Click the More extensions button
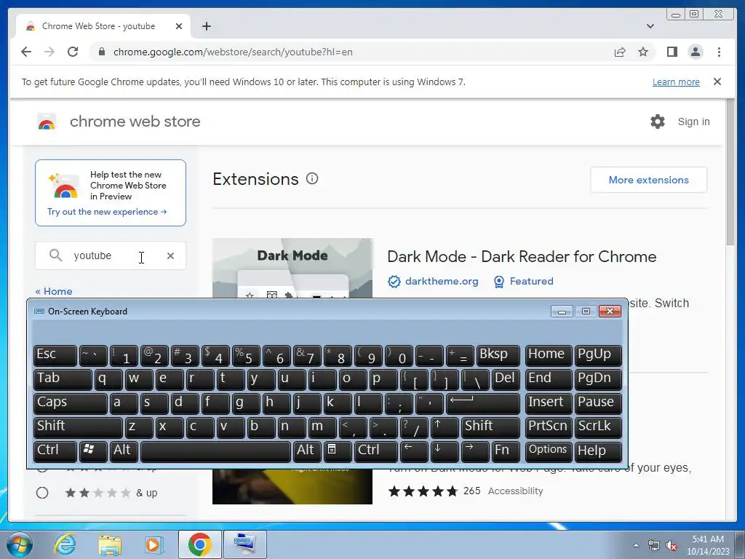This screenshot has height=559, width=745. click(648, 180)
